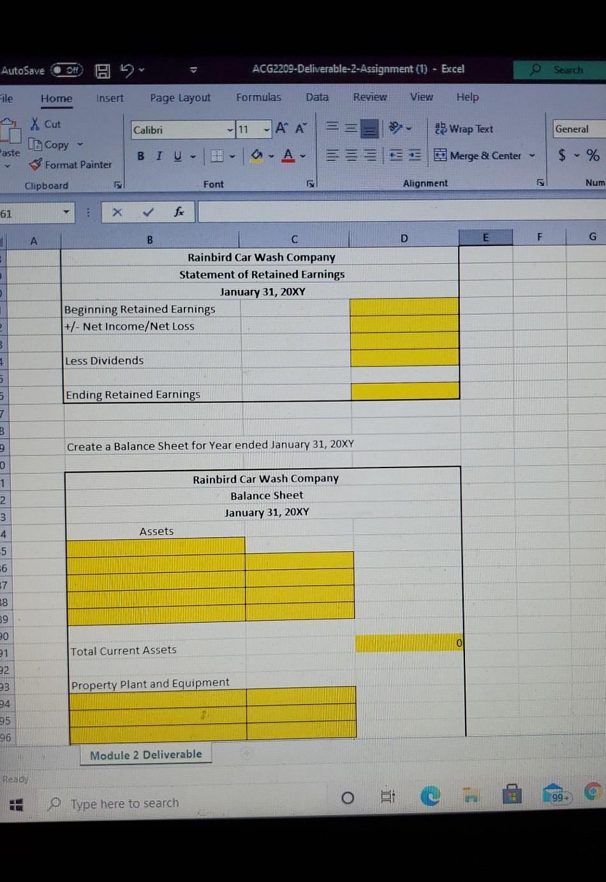Apply Percent Style formatting
Viewport: 606px width, 882px height.
[x=593, y=155]
